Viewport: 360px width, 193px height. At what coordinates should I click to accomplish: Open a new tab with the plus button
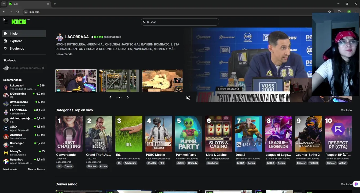(x=55, y=4)
